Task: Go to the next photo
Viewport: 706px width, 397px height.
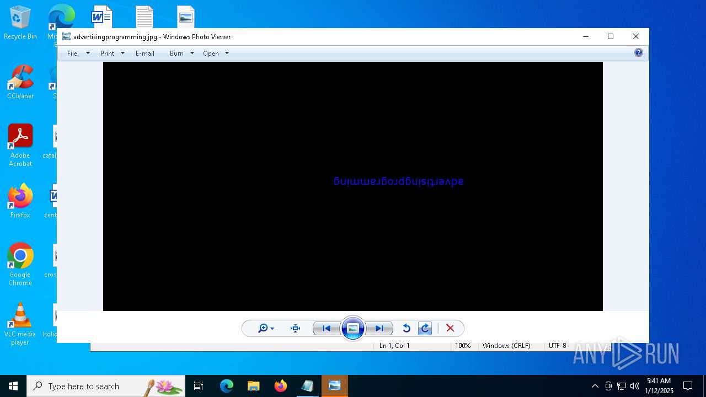Action: [x=379, y=329]
